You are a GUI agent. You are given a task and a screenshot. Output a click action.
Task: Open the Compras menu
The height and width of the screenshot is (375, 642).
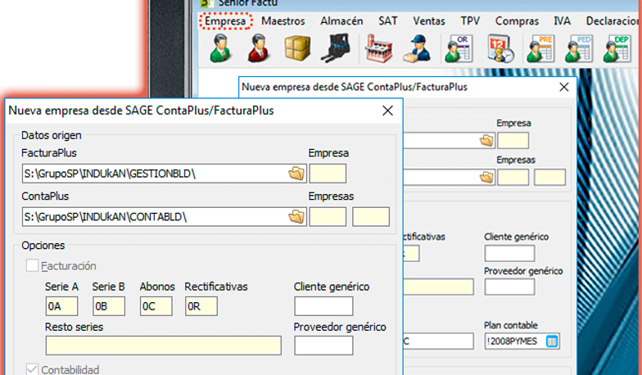[517, 21]
